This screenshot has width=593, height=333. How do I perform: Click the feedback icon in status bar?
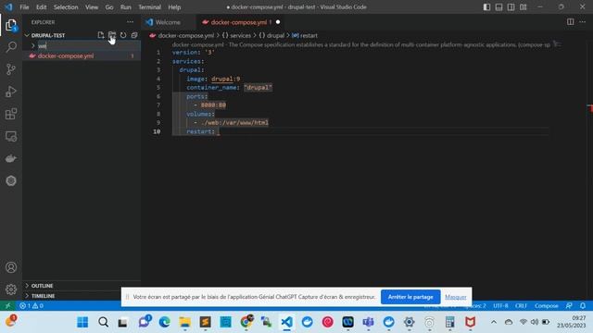click(x=569, y=306)
